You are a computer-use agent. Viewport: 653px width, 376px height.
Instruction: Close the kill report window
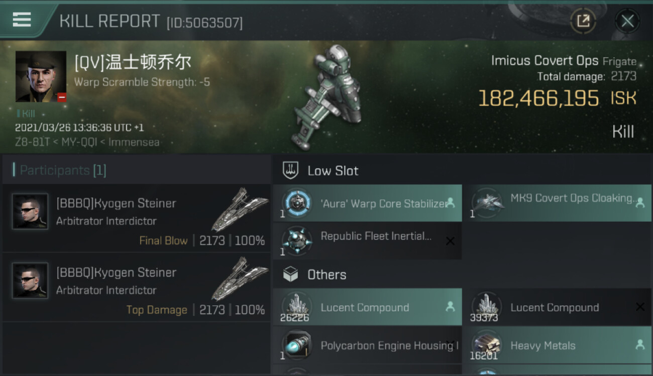point(627,21)
